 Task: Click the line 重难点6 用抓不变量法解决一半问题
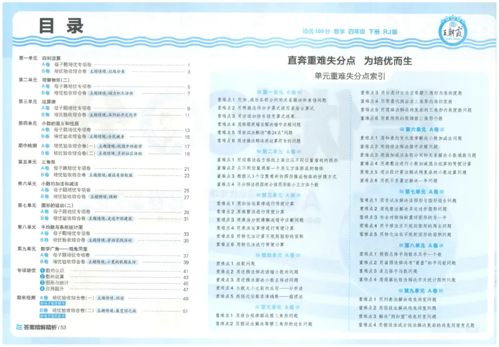click(399, 181)
